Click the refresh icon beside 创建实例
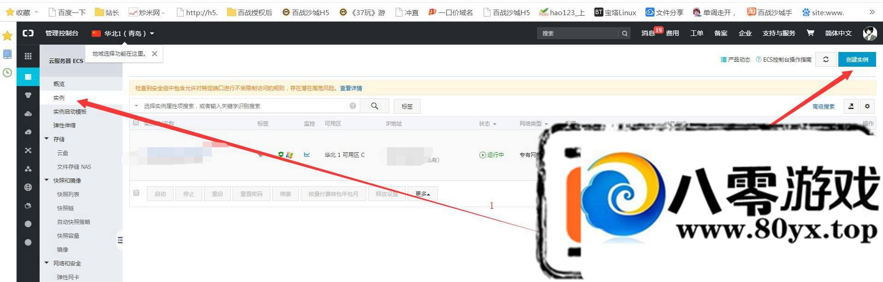The height and width of the screenshot is (282, 883). point(826,59)
